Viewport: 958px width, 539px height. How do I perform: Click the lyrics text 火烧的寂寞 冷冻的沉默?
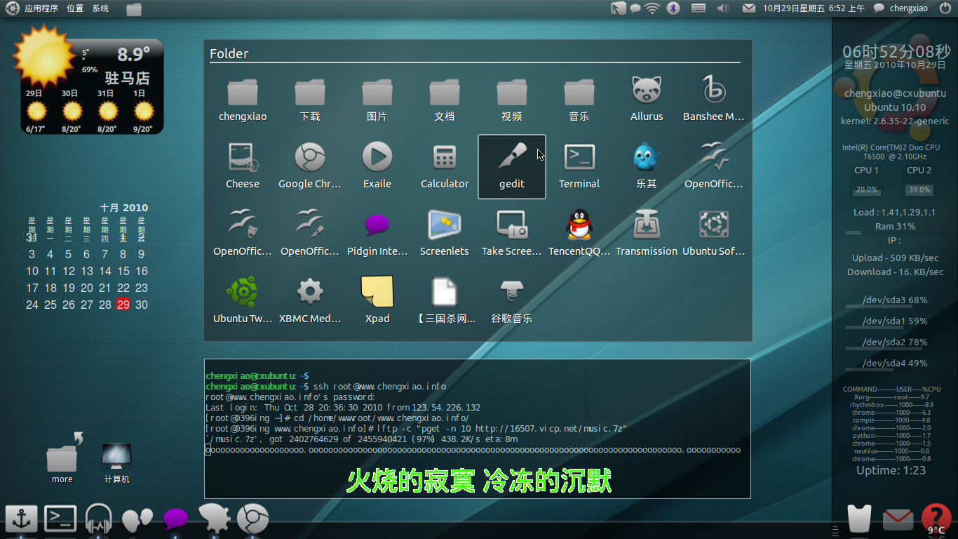[479, 481]
